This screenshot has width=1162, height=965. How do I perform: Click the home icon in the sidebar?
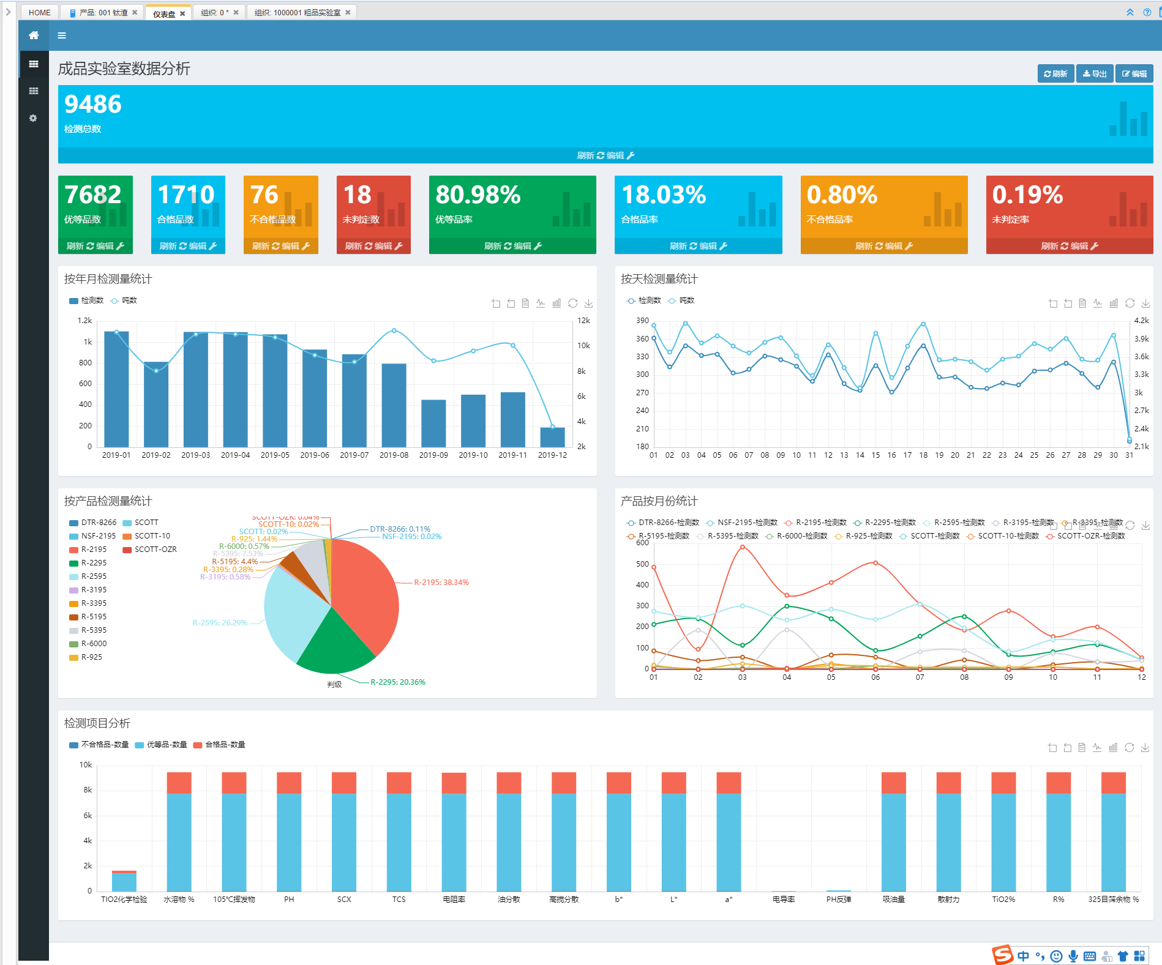click(34, 35)
